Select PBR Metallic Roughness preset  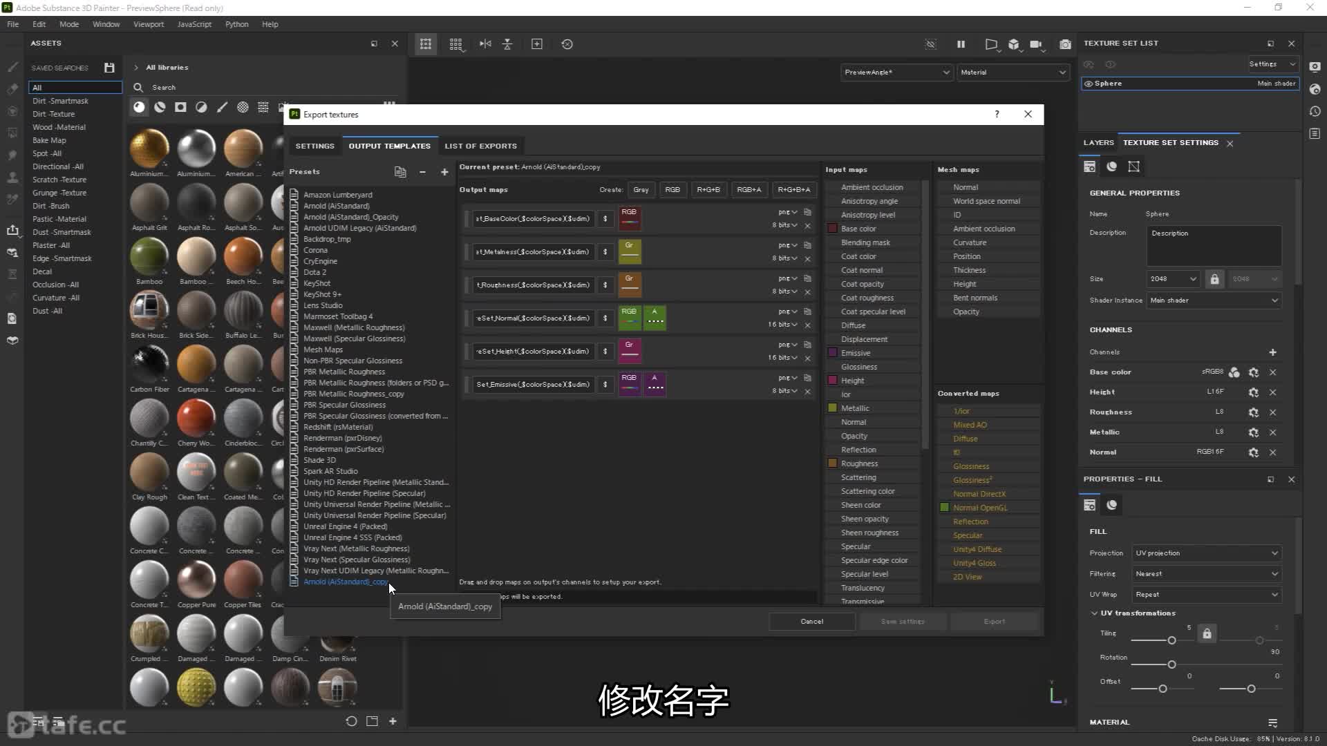343,372
